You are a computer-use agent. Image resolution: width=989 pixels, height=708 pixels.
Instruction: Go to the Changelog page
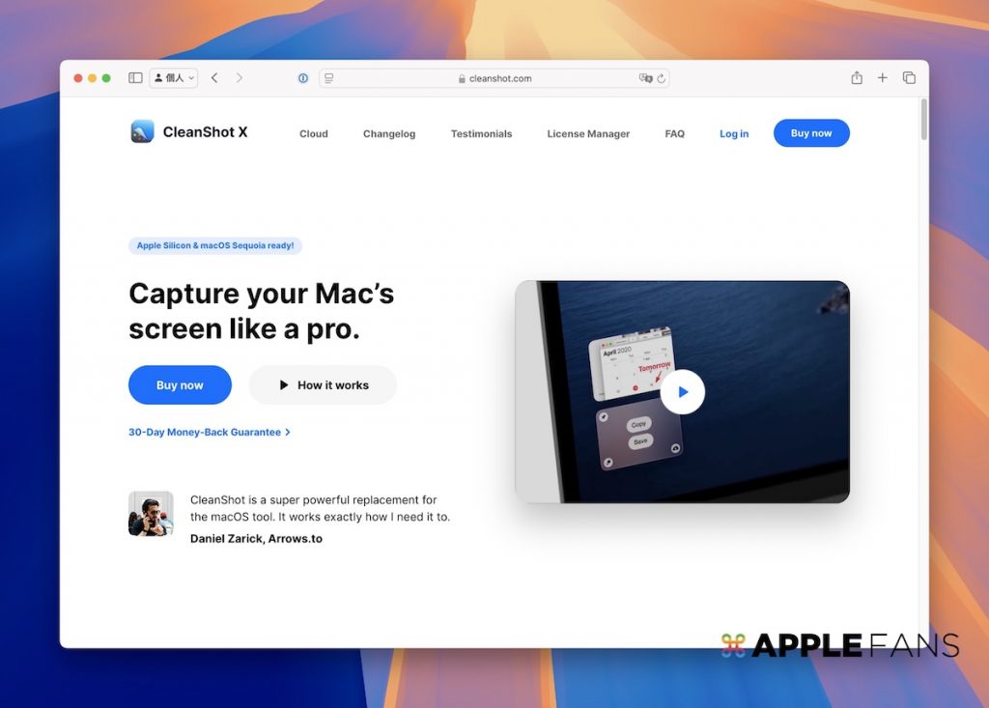click(389, 134)
